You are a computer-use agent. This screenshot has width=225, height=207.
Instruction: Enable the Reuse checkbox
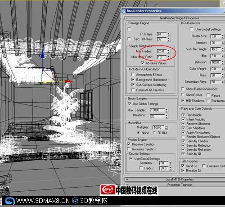click(x=208, y=95)
